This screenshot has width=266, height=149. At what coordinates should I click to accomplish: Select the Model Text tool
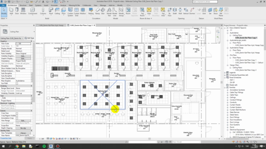[109, 12]
